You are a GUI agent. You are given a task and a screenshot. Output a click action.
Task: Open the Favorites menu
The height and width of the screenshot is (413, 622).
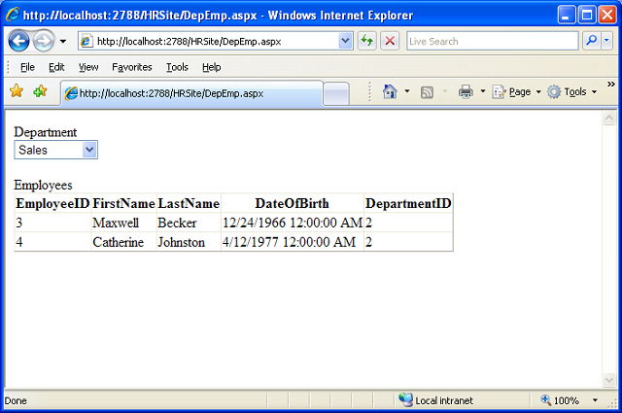132,67
